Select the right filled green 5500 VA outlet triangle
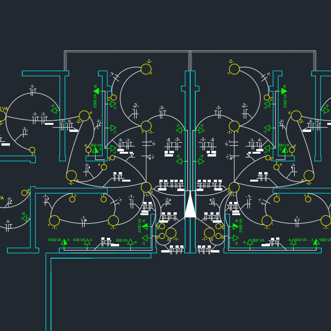331x331 pixels. tap(284, 91)
